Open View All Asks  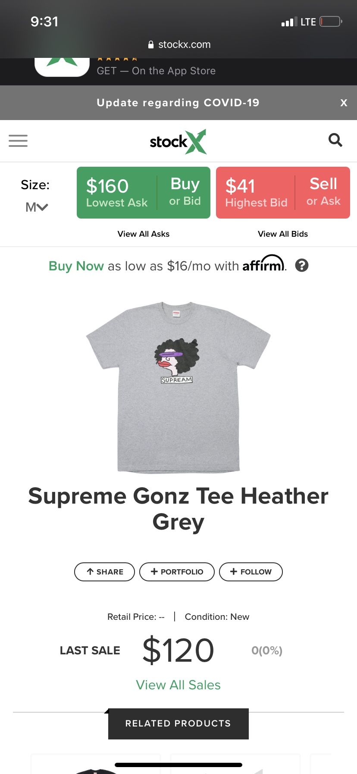144,234
